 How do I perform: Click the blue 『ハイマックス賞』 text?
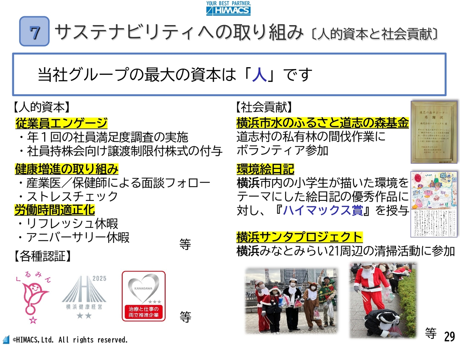pyautogui.click(x=322, y=210)
